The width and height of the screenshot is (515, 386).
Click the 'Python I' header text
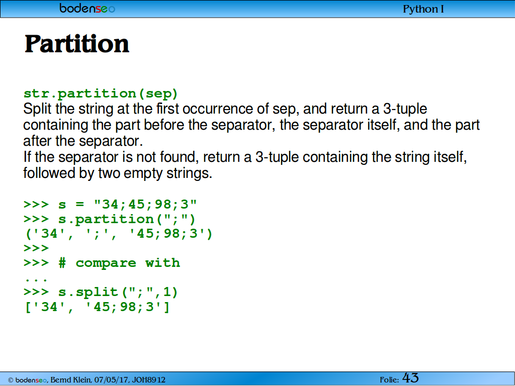(x=423, y=9)
